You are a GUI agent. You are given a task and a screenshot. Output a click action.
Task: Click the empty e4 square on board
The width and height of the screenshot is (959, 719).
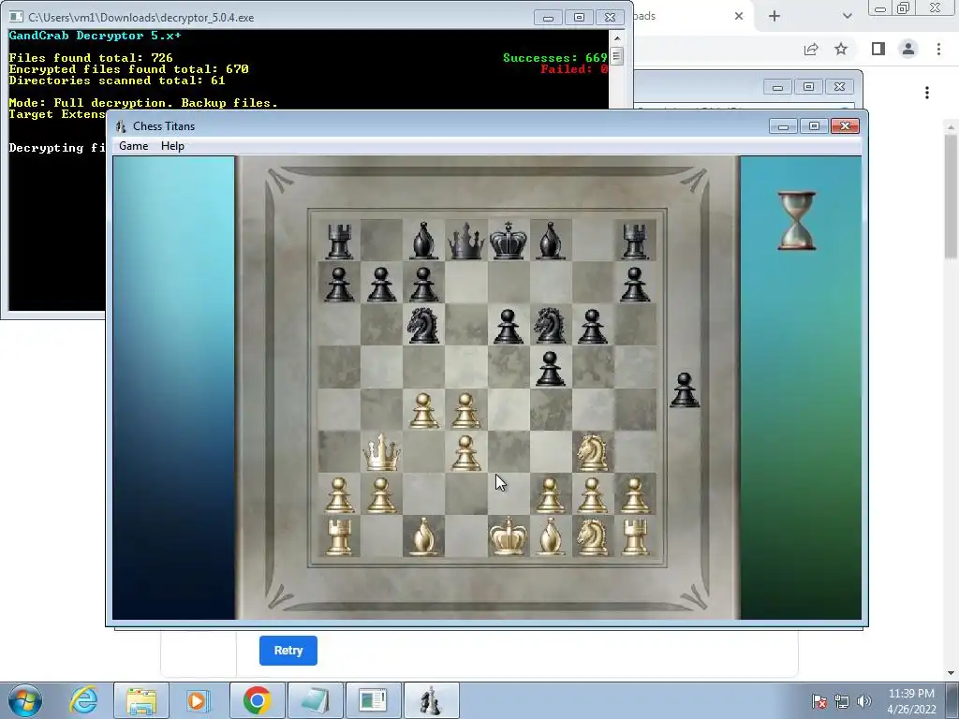[x=508, y=410]
